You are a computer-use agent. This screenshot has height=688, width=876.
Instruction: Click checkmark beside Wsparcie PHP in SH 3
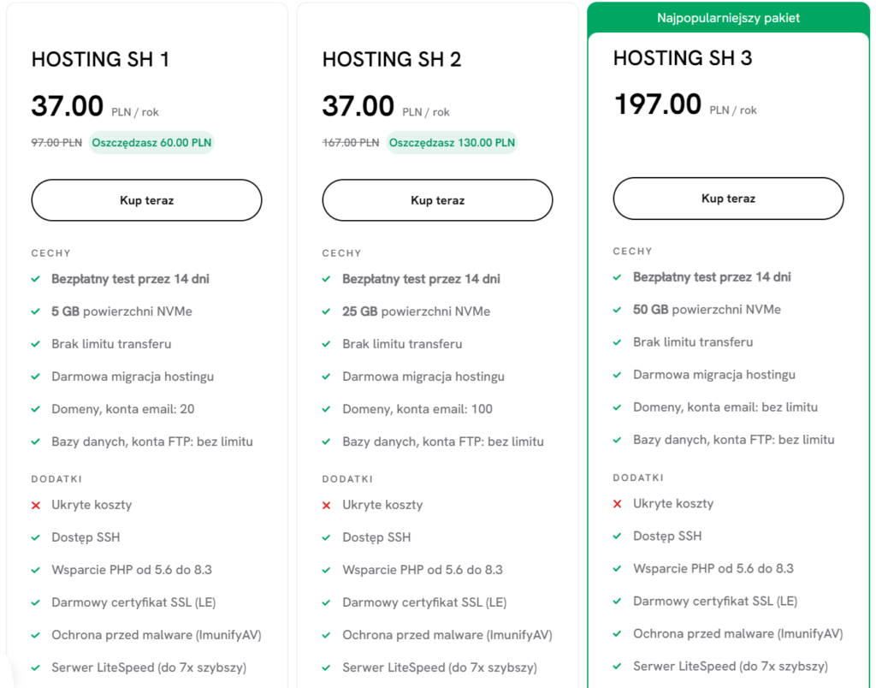click(x=618, y=569)
